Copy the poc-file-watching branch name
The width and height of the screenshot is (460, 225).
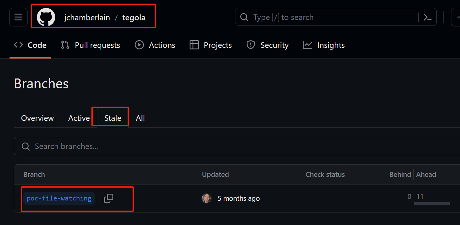(x=109, y=198)
